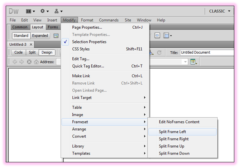Open the Edit menu
240x168 pixels.
tap(25, 20)
